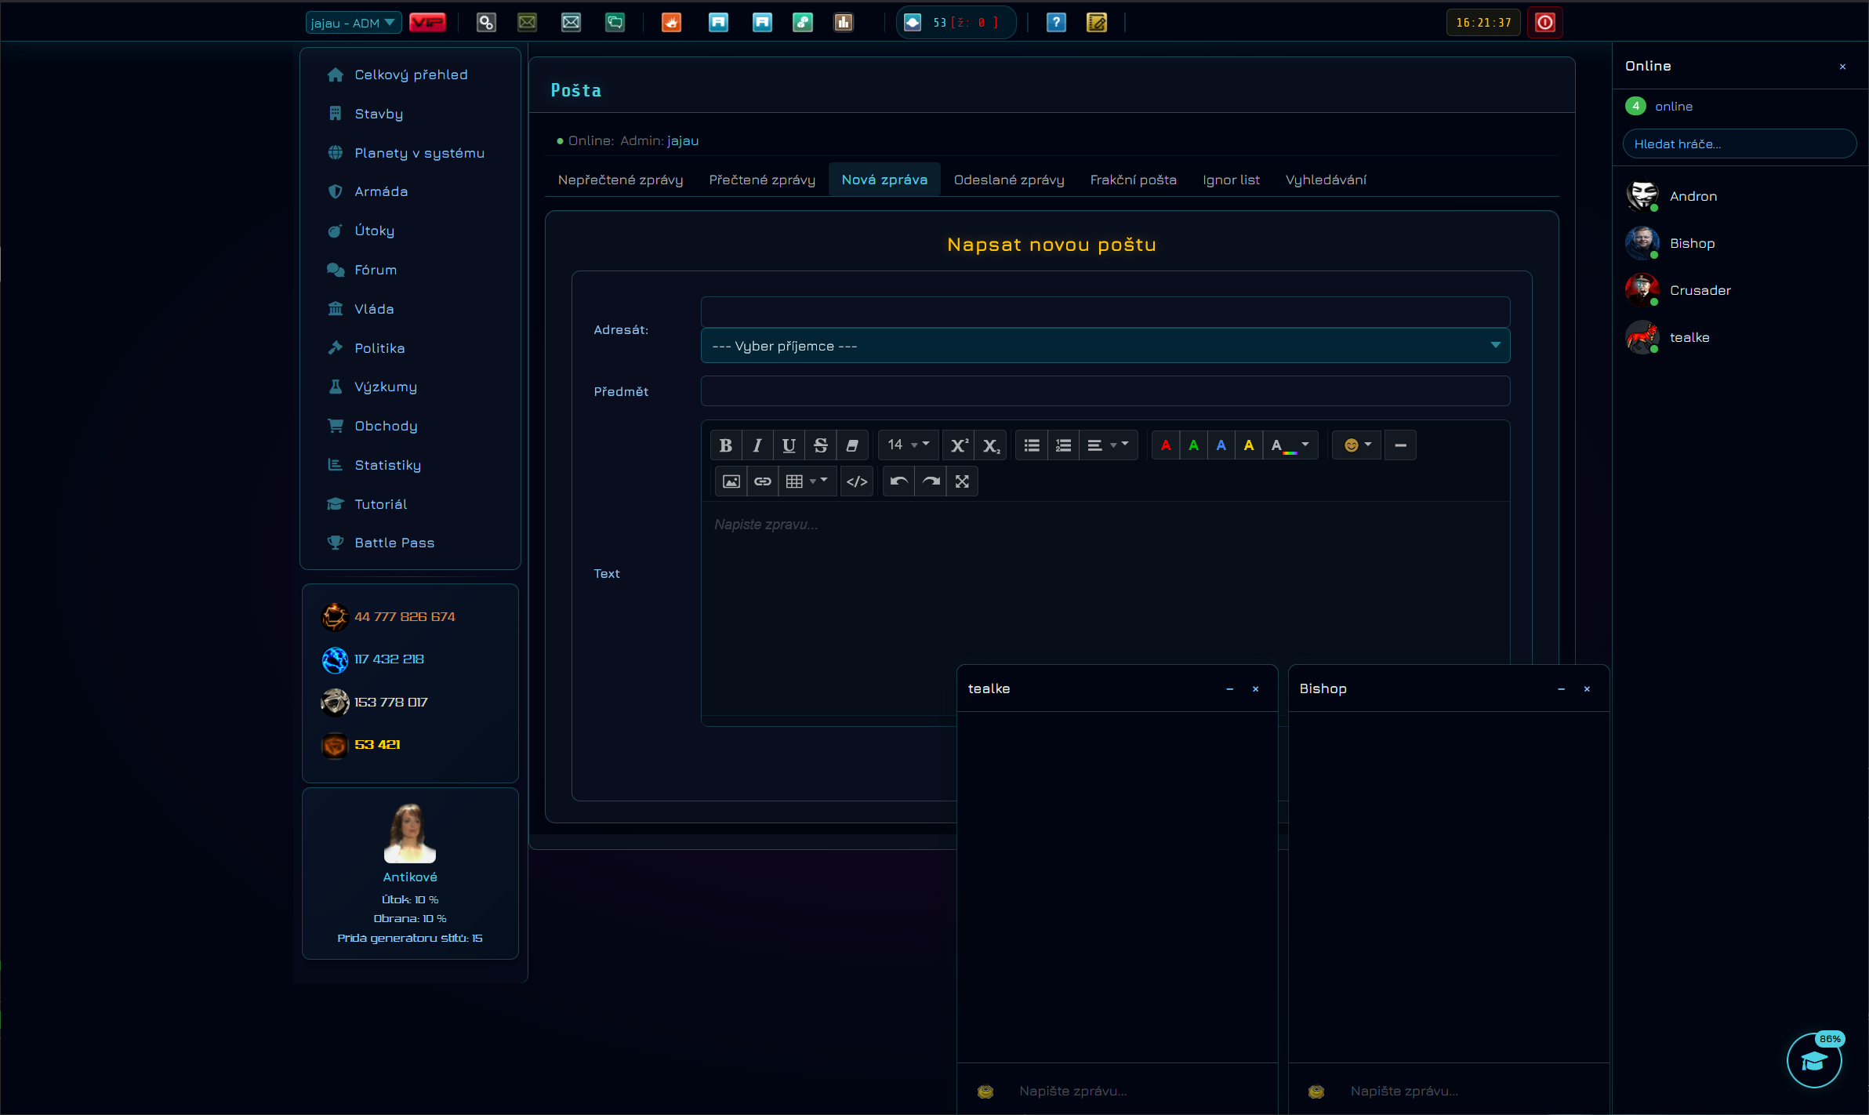
Task: Click the Předmět subject field
Action: [1105, 391]
